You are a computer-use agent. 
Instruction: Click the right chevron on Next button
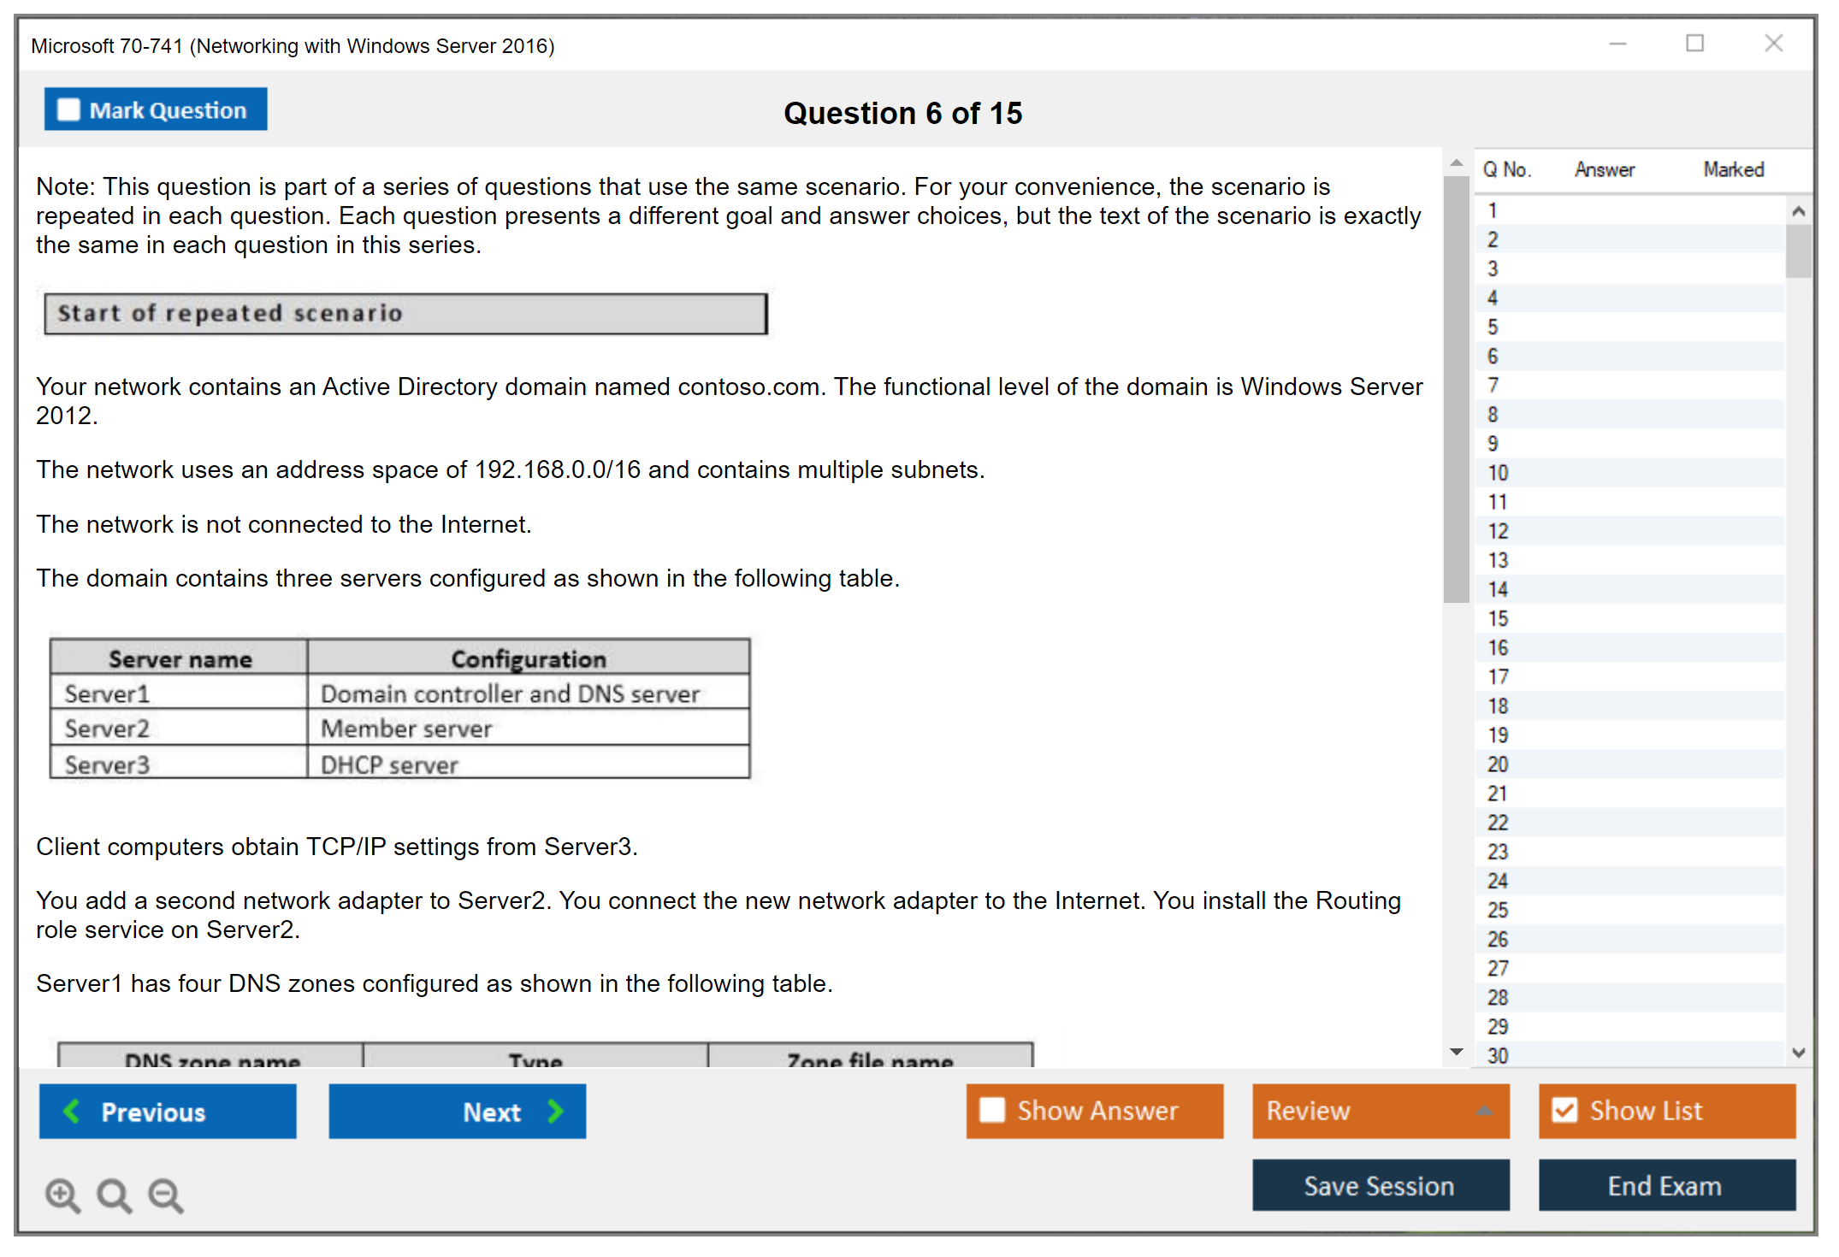tap(556, 1111)
